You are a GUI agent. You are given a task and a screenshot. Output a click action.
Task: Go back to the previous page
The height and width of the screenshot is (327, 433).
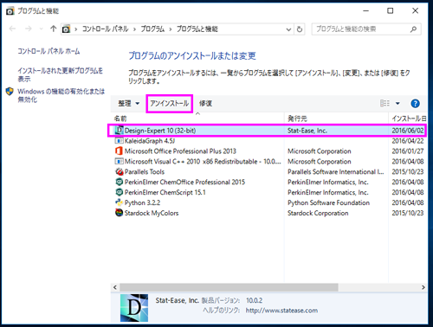click(x=12, y=29)
